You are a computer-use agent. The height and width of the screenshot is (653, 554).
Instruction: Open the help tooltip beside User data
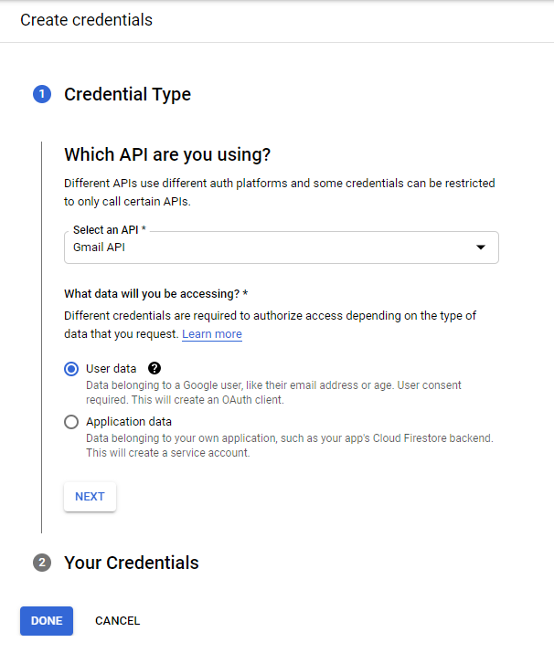154,369
